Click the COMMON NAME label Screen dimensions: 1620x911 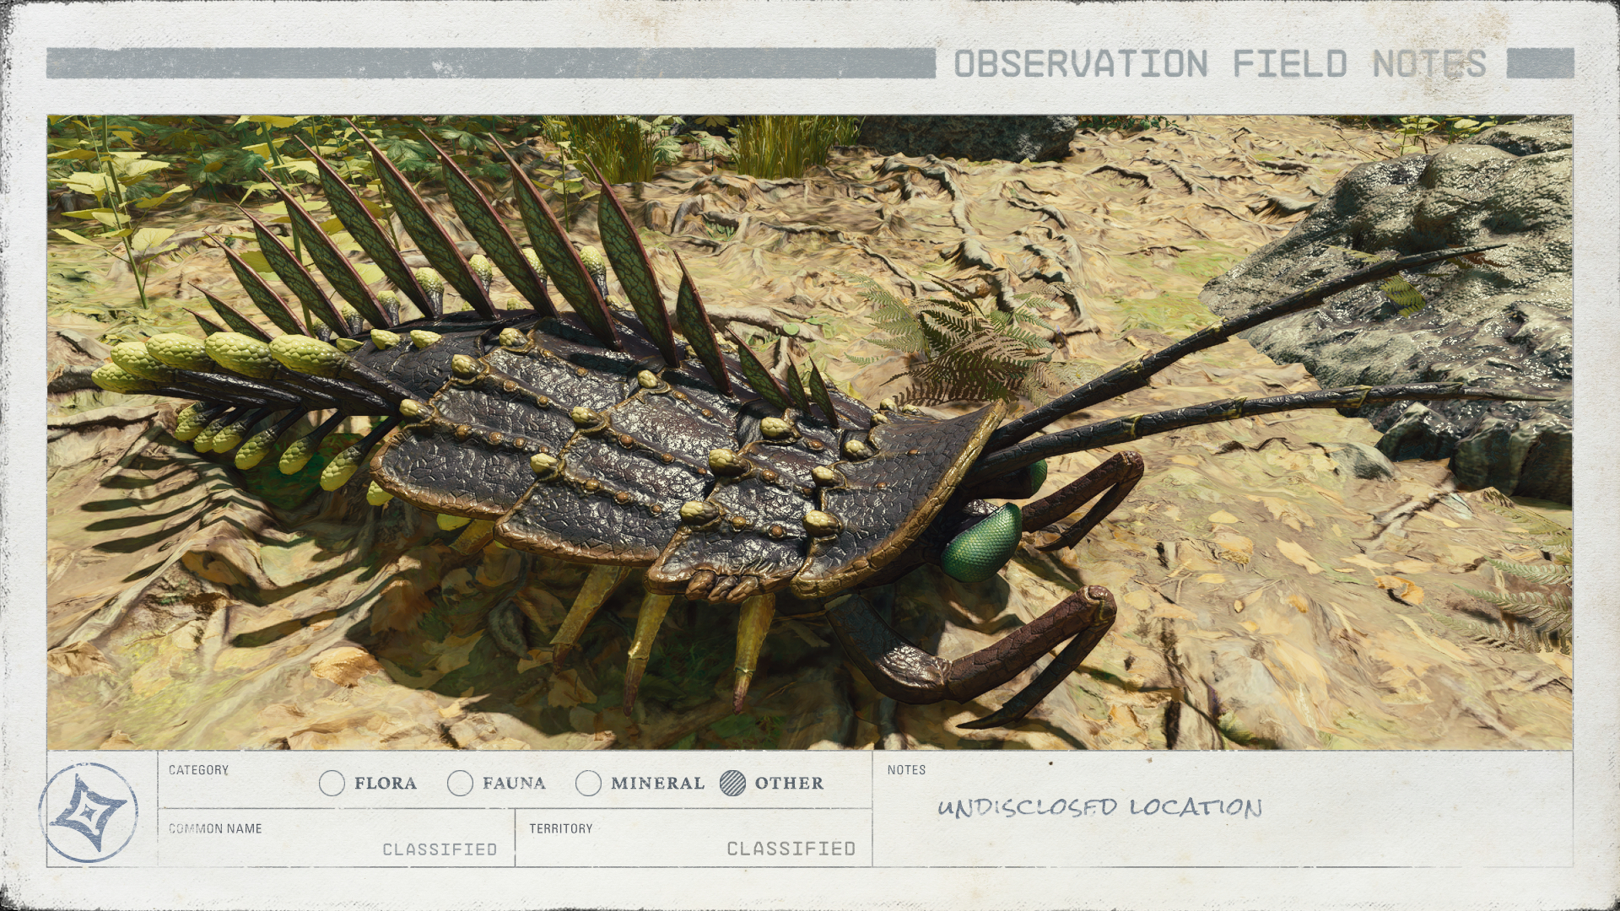[215, 828]
